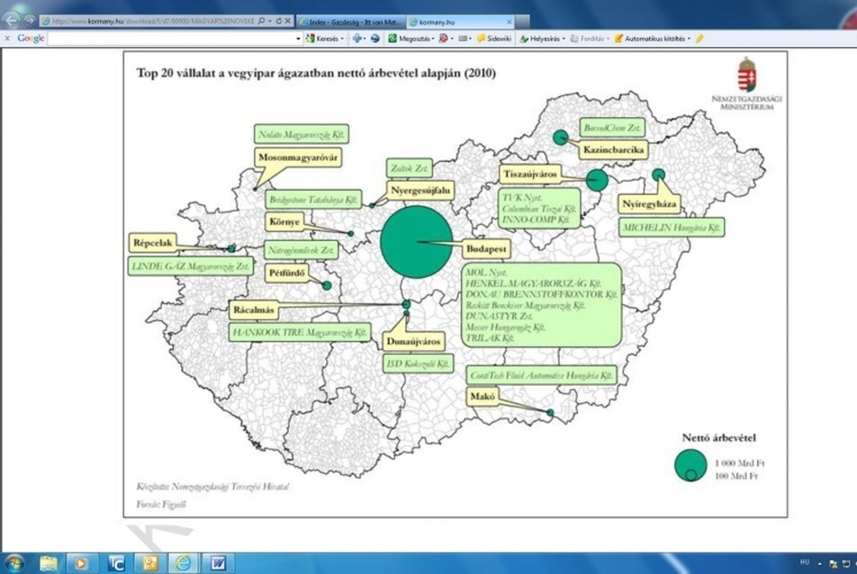Viewport: 857px width, 574px height.
Task: Switch to the Index - Gazdaság tab
Action: click(x=350, y=22)
